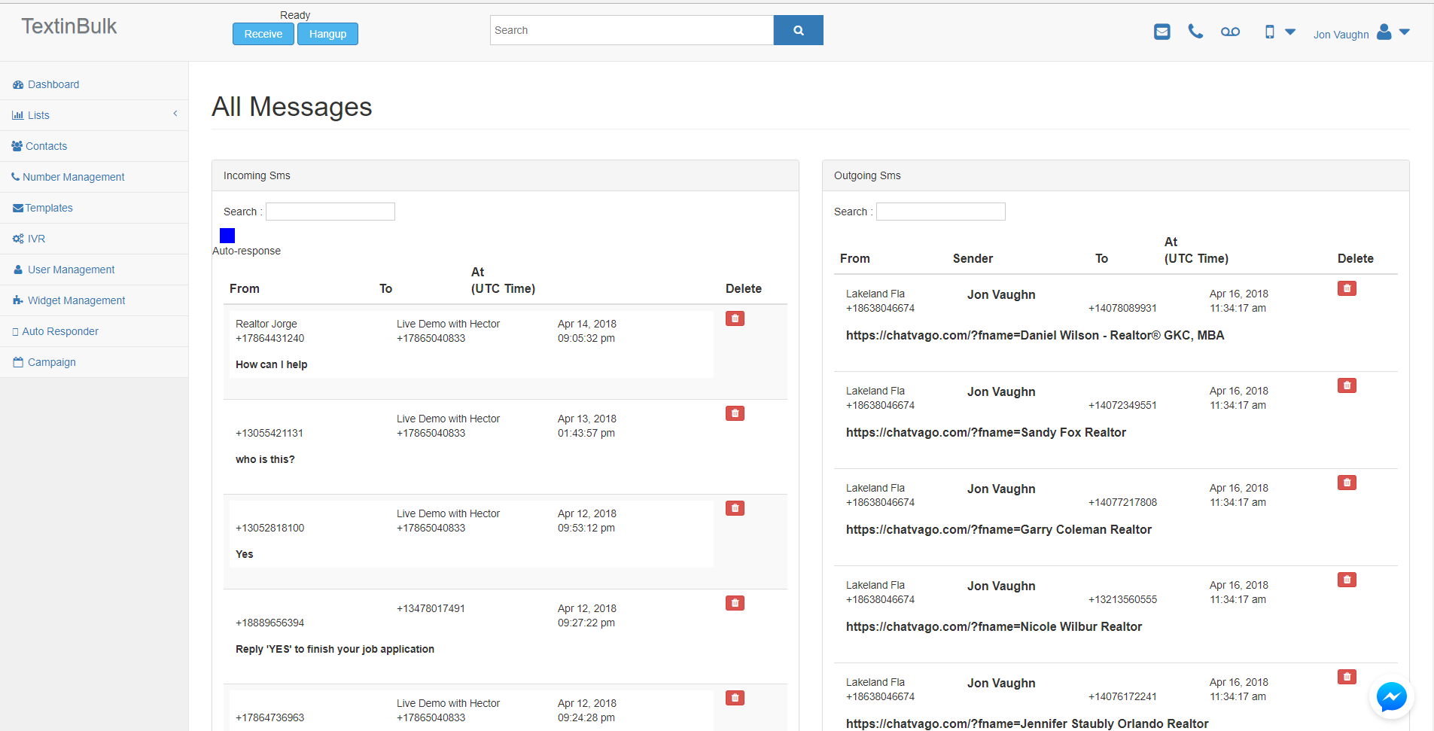This screenshot has height=731, width=1434.
Task: Click the chatvago link for Garry Coleman Realtor
Action: coord(999,529)
